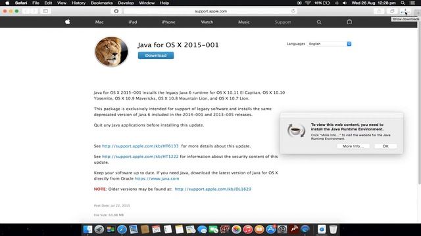Open Contacts from the Dock
The width and height of the screenshot is (421, 236).
[x=145, y=229]
